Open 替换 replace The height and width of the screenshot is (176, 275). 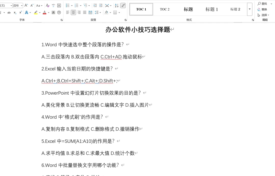[x=262, y=9]
